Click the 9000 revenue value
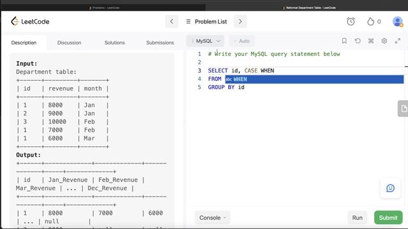Screen dimensions: 408x229 point(55,113)
